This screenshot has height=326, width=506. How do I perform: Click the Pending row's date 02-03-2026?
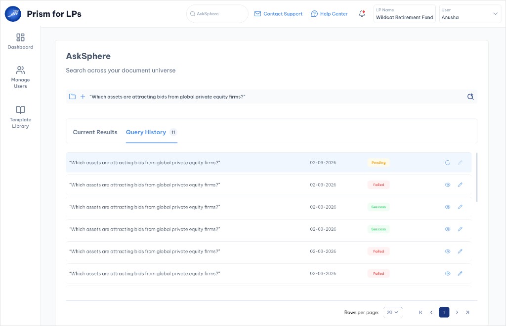323,163
